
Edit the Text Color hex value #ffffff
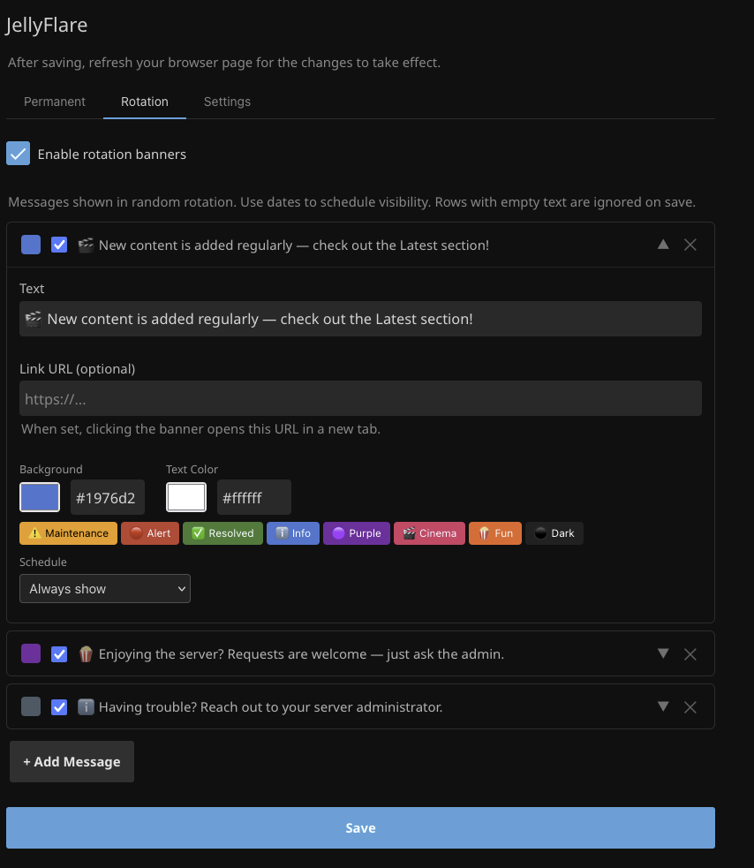pyautogui.click(x=254, y=497)
